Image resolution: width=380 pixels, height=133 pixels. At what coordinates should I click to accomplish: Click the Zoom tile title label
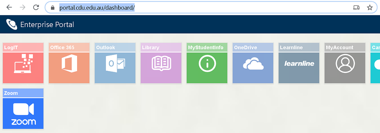(x=11, y=93)
